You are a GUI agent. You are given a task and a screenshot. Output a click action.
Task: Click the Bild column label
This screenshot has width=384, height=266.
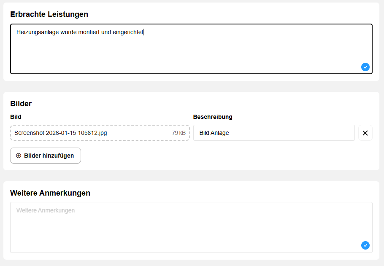[16, 117]
